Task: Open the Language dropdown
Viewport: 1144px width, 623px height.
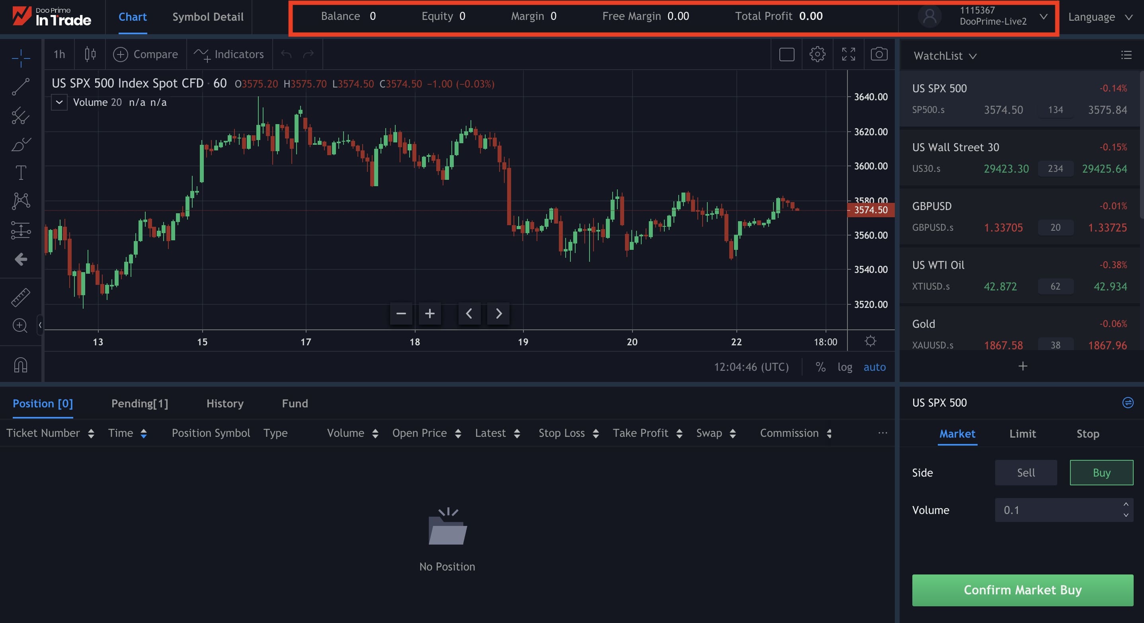Action: [1100, 17]
